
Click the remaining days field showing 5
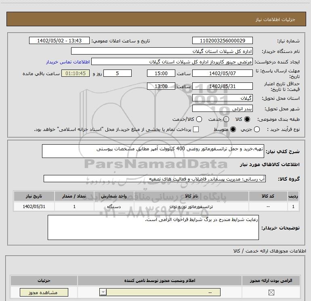click(118, 73)
